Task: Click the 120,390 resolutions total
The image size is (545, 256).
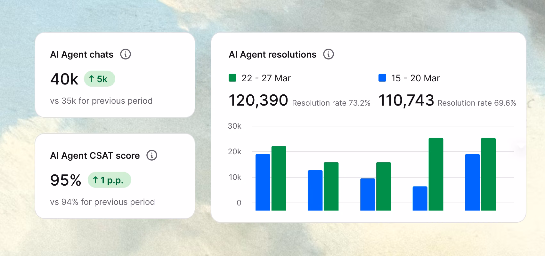Action: click(258, 100)
